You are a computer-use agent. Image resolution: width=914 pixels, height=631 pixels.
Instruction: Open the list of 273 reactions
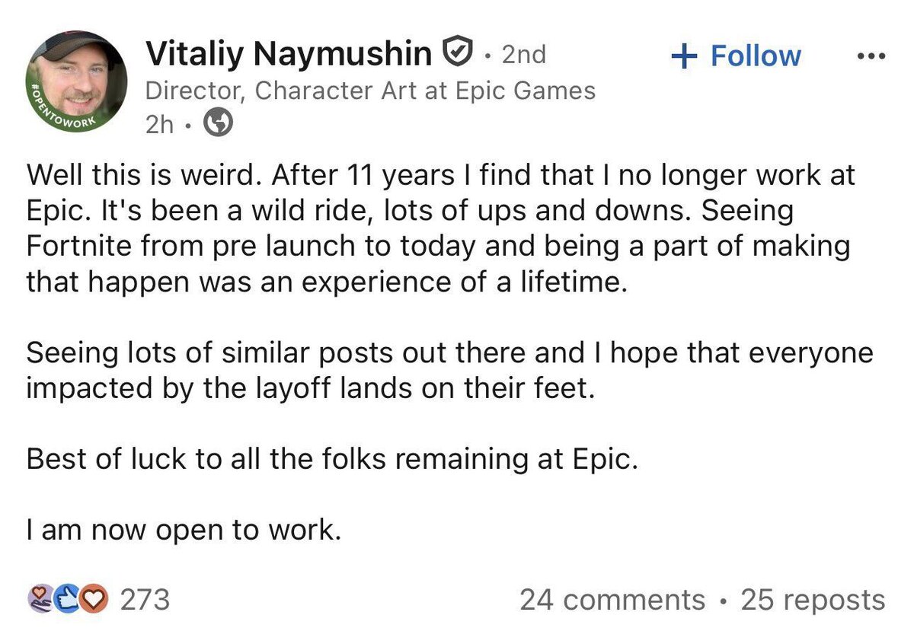pos(145,600)
